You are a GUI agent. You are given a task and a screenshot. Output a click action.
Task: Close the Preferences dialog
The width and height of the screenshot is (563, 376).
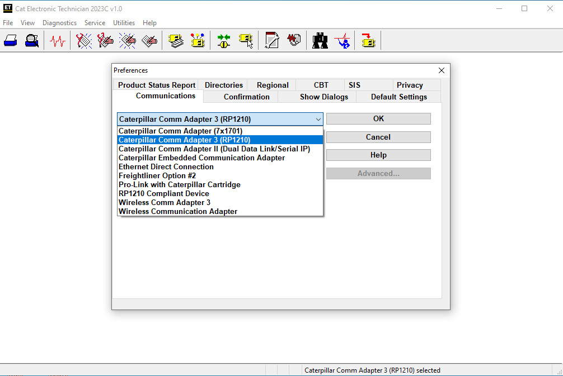click(442, 70)
